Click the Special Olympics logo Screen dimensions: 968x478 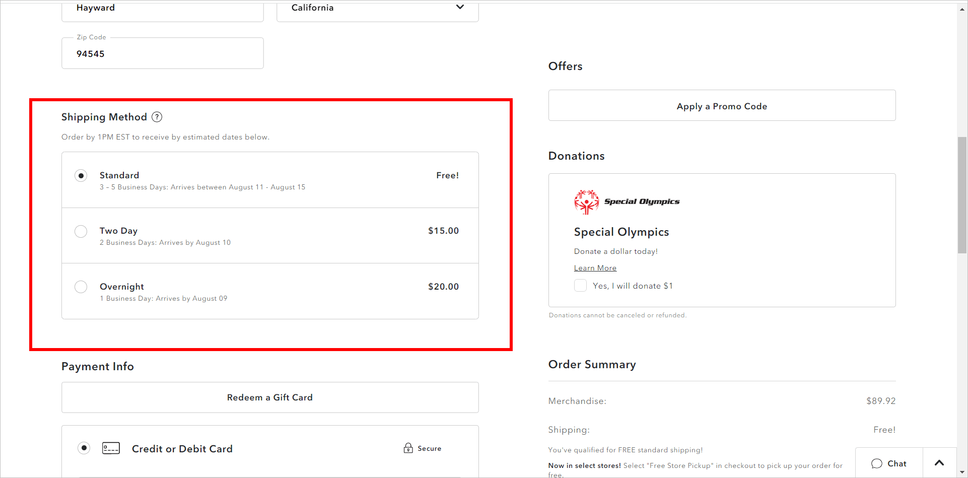586,201
